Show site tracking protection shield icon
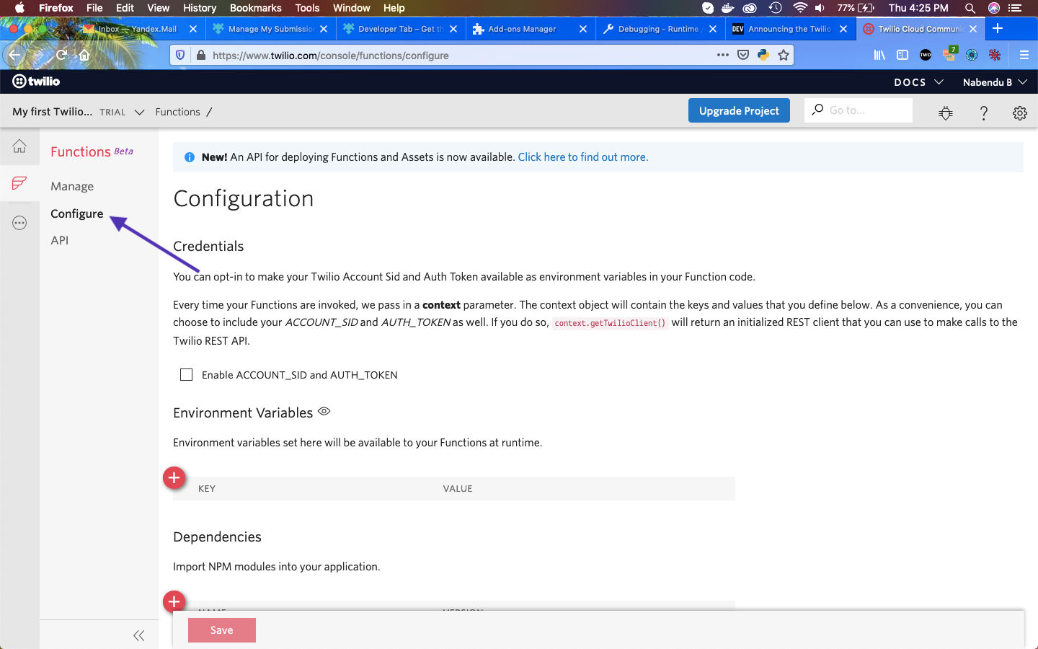This screenshot has height=649, width=1038. [x=181, y=55]
